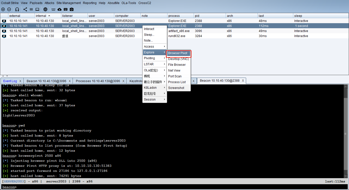Screen dimensions: 349x190
Task: Click the Disconnect minus icon in toolbar
Action: pyautogui.click(x=9, y=9)
